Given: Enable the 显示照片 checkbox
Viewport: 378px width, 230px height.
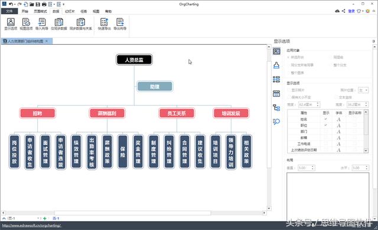Looking at the screenshot, I should click(x=289, y=90).
